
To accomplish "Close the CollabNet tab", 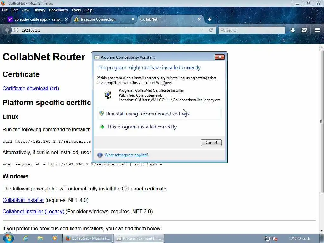I will (199, 19).
